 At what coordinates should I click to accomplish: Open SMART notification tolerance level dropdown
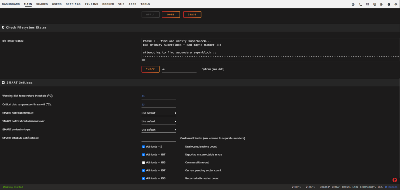[x=159, y=121]
